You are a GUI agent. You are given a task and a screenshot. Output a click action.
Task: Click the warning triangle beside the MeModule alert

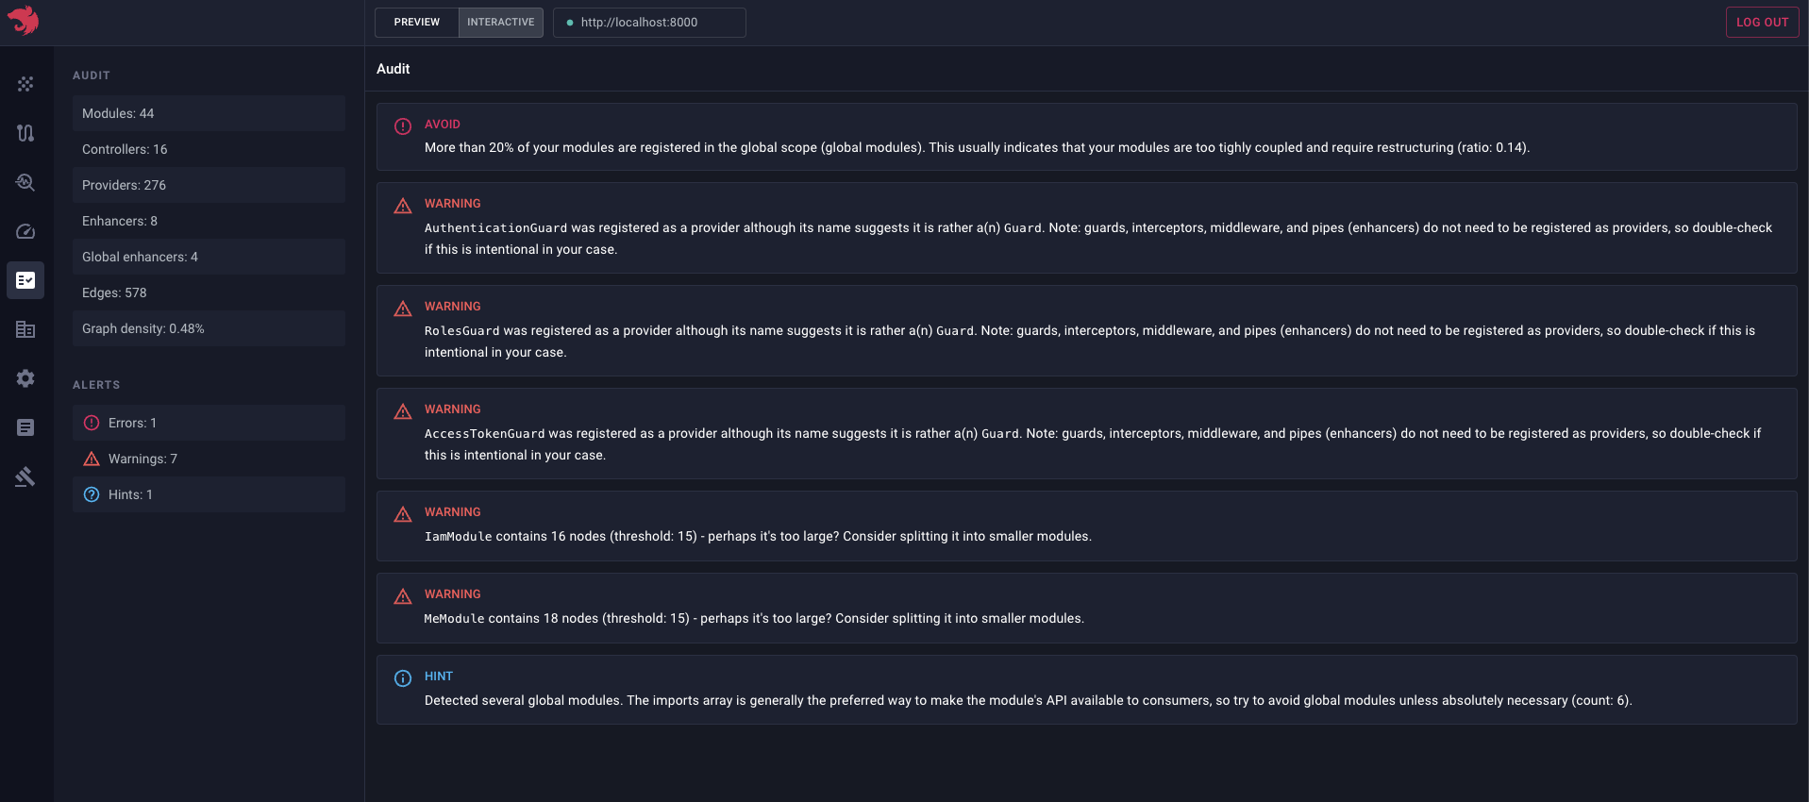click(403, 596)
